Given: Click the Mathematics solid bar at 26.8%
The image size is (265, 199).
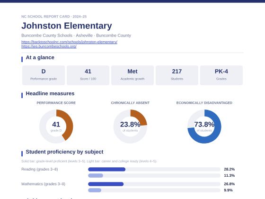Looking at the screenshot, I should pos(106,184).
